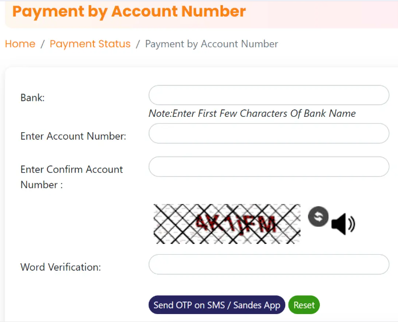Viewport: 398px width, 322px height.
Task: Open the Payment Status breadcrumb link
Action: pos(90,44)
